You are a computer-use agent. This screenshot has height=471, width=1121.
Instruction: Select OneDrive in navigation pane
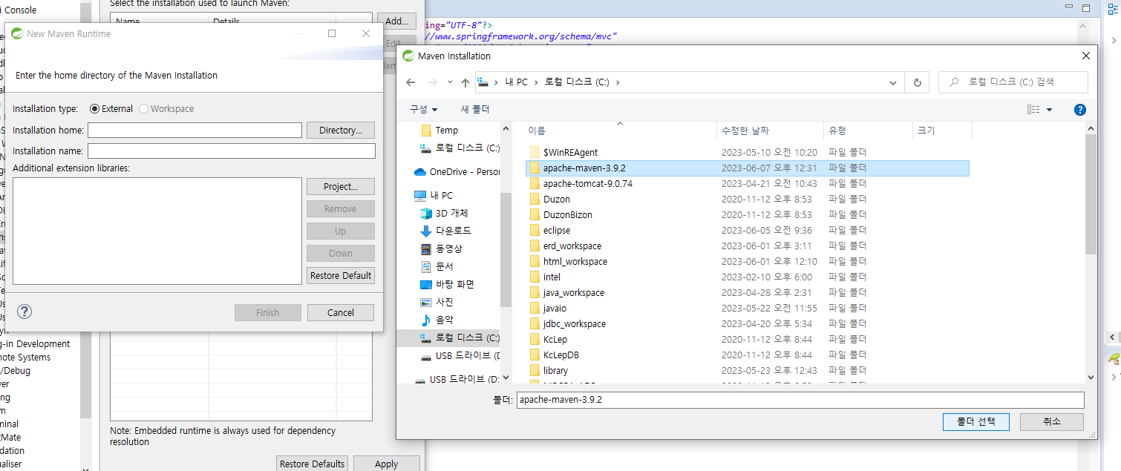coord(457,171)
